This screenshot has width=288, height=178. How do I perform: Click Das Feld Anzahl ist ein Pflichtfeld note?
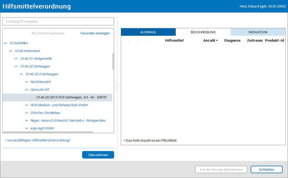point(150,140)
